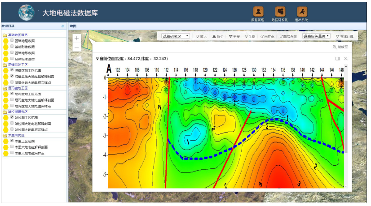Image resolution: width=371 pixels, height=206 pixels.
Task: Select 放大 zoom-in toolbar tool
Action: [x=201, y=36]
